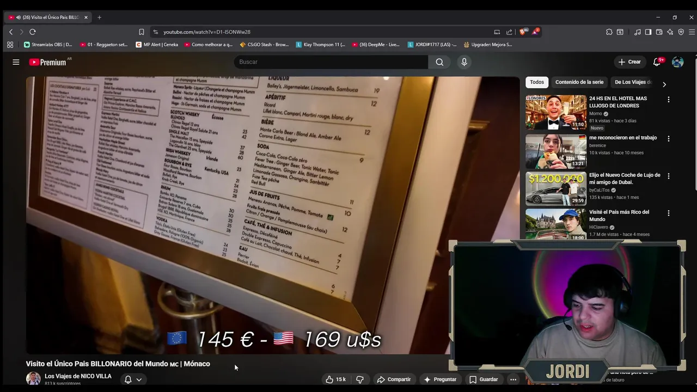Select 'Contenido de la serie' chip
Viewport: 697px width, 392px height.
tap(579, 82)
